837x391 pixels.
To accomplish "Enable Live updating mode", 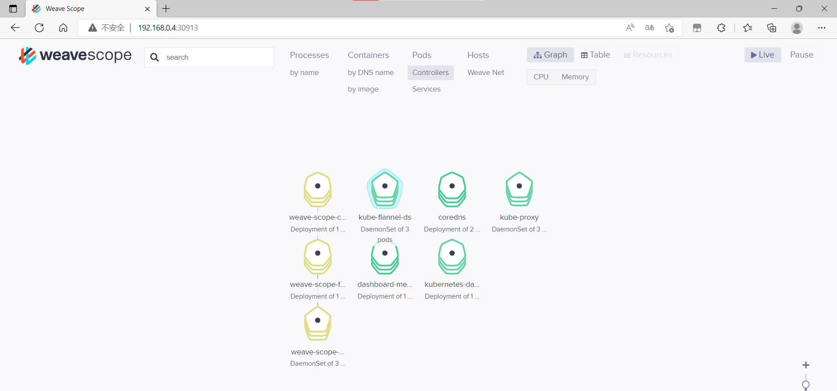I will pyautogui.click(x=762, y=55).
